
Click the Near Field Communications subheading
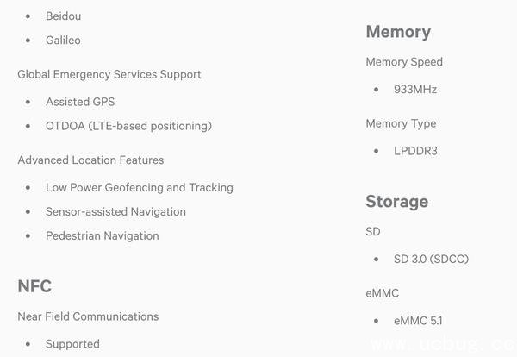pos(88,316)
